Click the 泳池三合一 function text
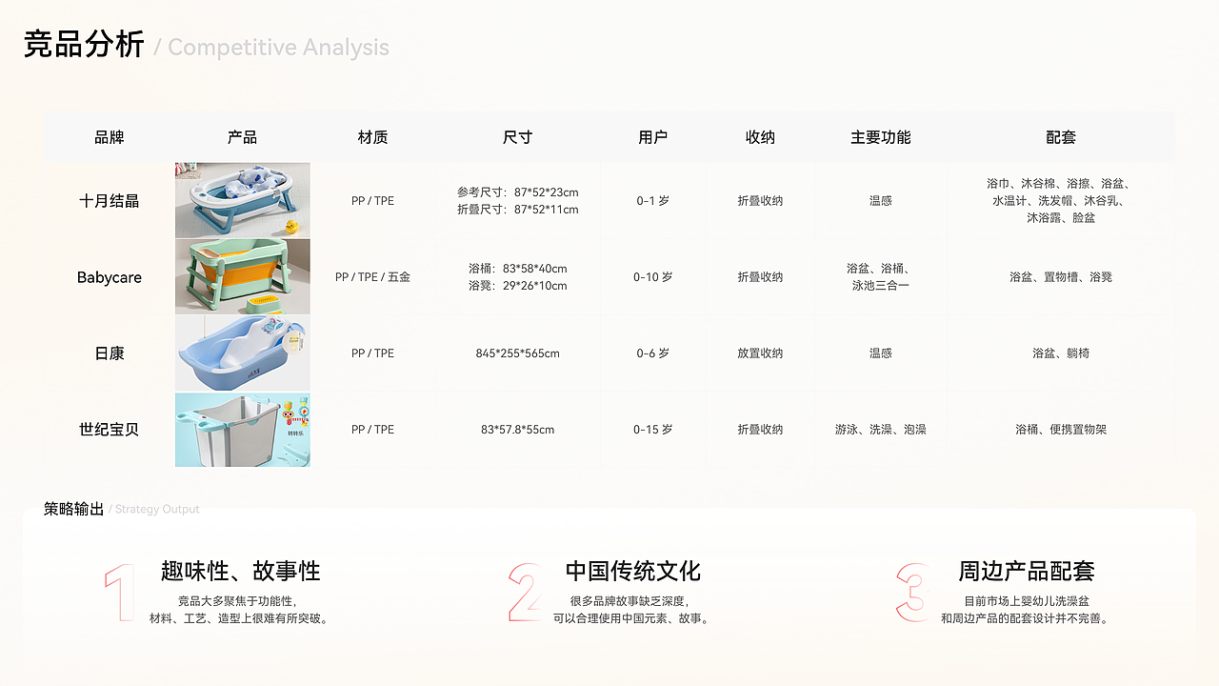The image size is (1219, 686). point(881,286)
